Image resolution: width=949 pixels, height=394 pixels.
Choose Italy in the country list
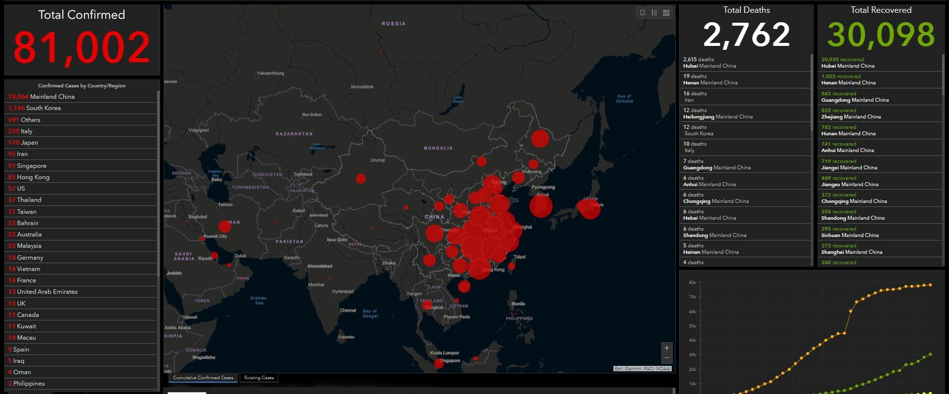click(81, 131)
